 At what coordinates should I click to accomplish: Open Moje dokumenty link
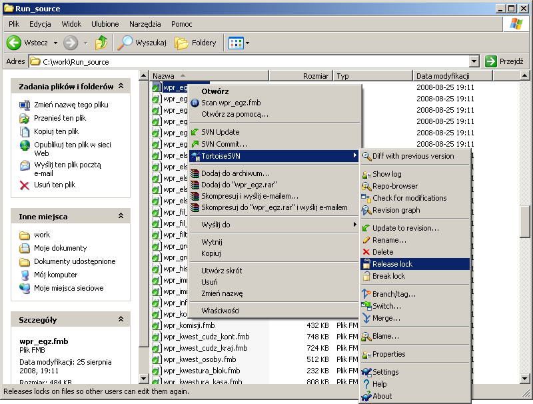click(60, 248)
